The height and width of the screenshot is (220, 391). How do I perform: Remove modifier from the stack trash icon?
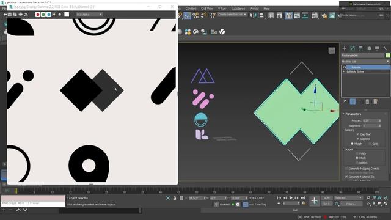(x=367, y=101)
